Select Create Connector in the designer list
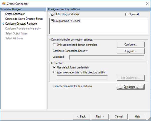 coord(15,14)
